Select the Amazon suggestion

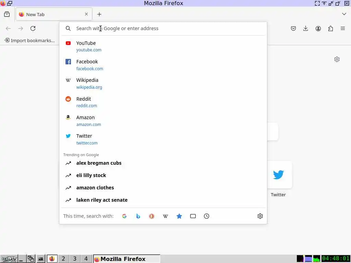click(163, 121)
